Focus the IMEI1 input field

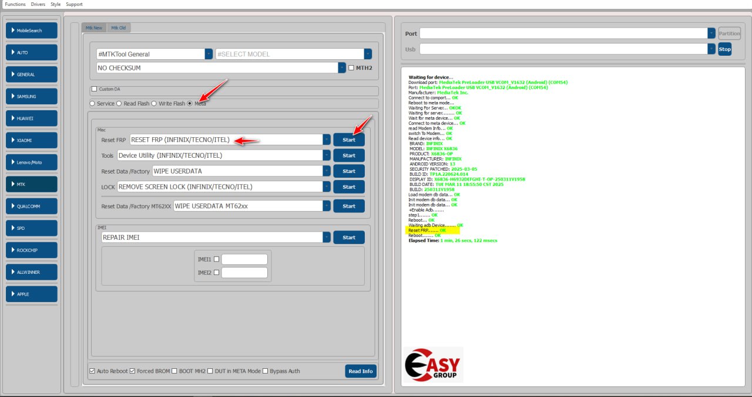(244, 259)
